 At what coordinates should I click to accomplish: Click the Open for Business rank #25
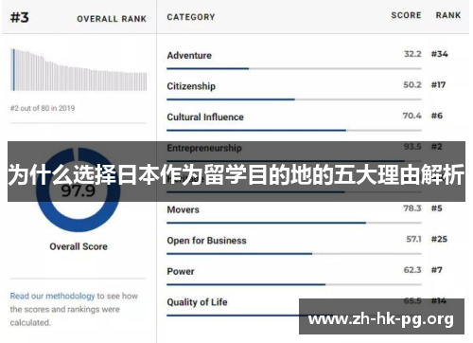439,239
